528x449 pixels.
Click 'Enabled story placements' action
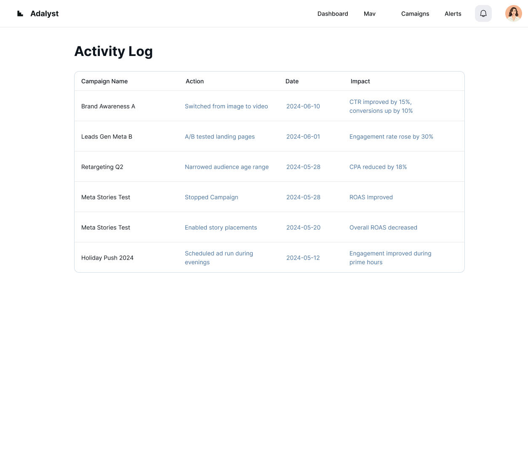tap(221, 228)
